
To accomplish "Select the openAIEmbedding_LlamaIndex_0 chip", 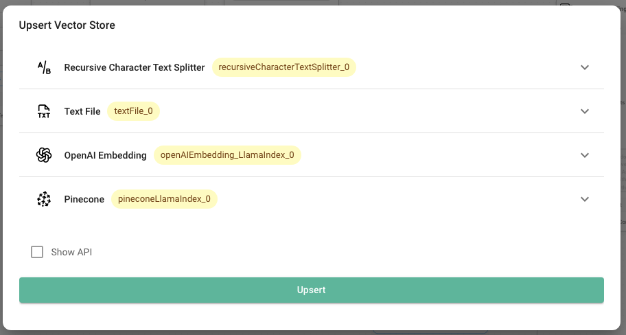I will click(x=227, y=155).
